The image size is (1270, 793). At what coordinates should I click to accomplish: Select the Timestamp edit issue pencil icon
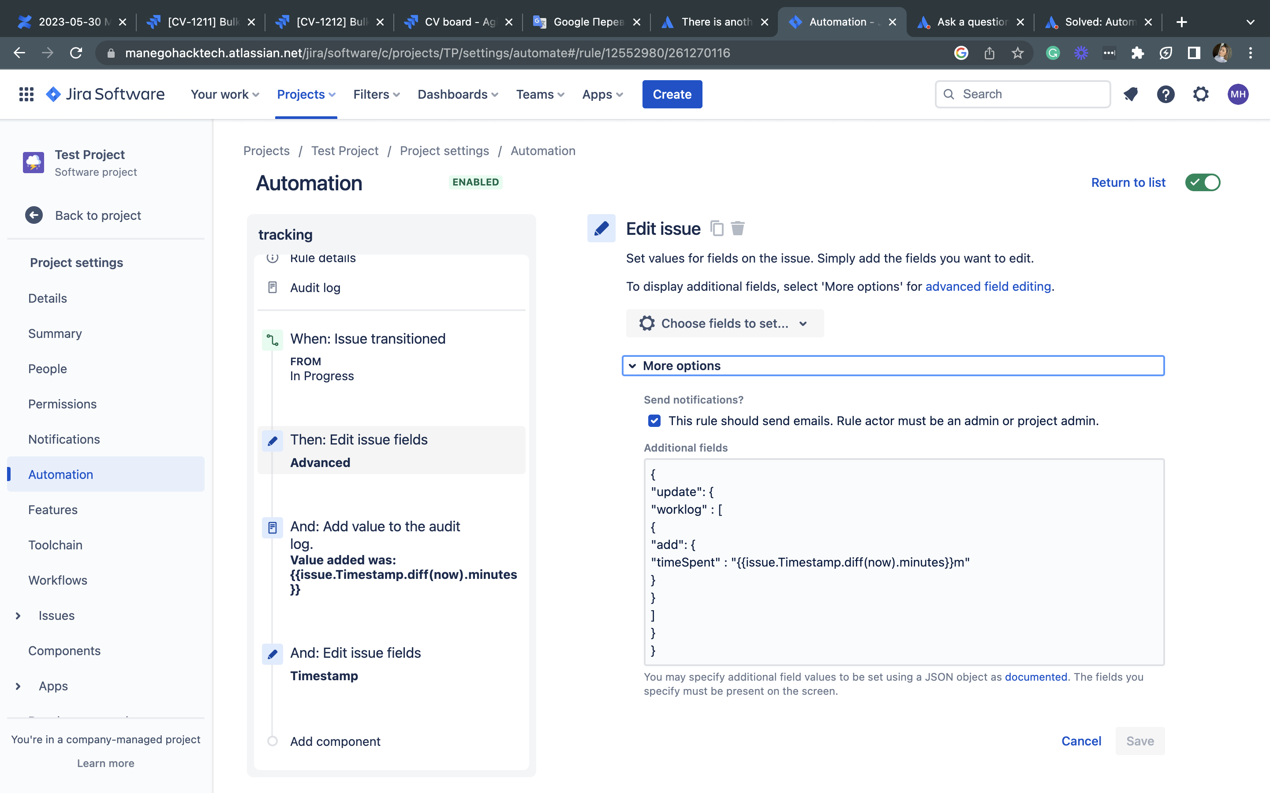(x=273, y=654)
